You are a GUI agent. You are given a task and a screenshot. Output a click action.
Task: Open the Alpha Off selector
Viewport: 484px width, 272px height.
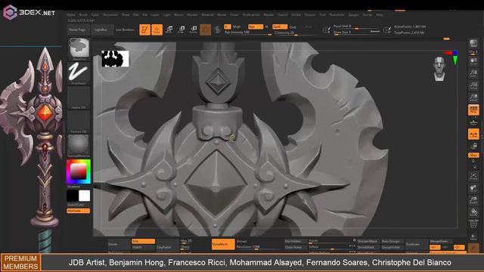79,97
